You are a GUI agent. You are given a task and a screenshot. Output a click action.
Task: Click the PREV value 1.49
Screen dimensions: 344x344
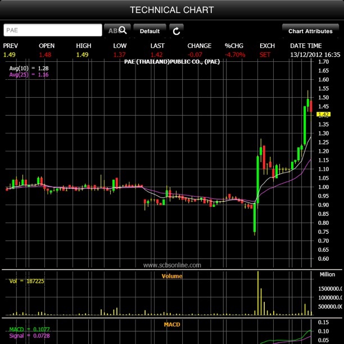click(x=9, y=55)
